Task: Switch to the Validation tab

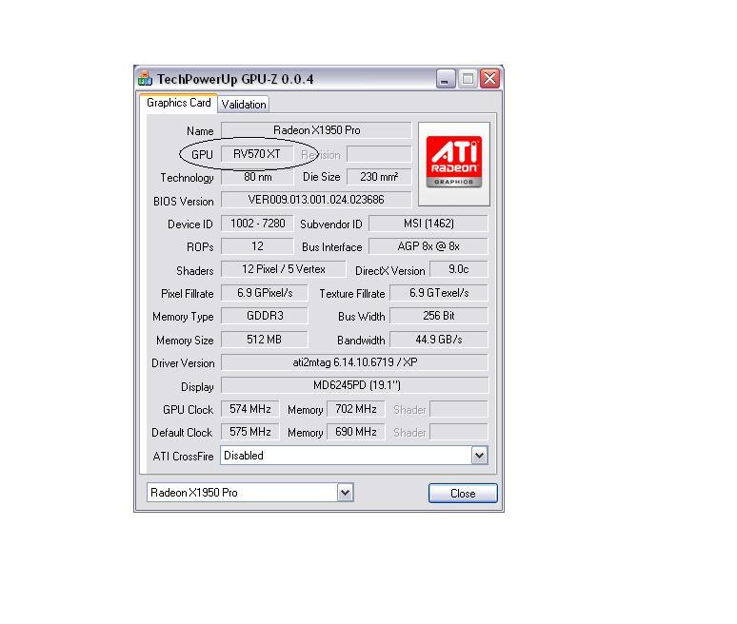Action: (244, 105)
